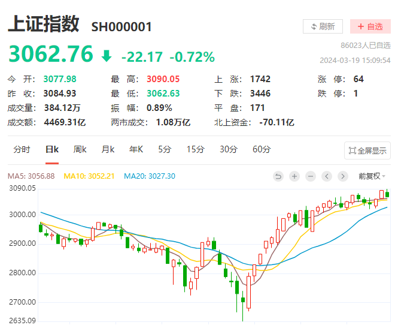Click 振幅 value 0.89%
This screenshot has width=401, height=331.
[x=159, y=108]
